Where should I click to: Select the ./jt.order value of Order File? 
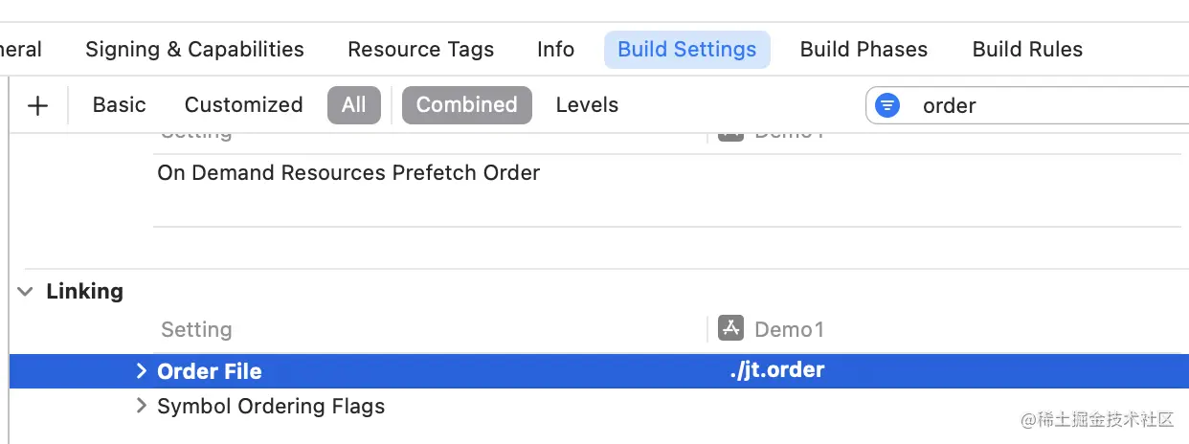(776, 370)
